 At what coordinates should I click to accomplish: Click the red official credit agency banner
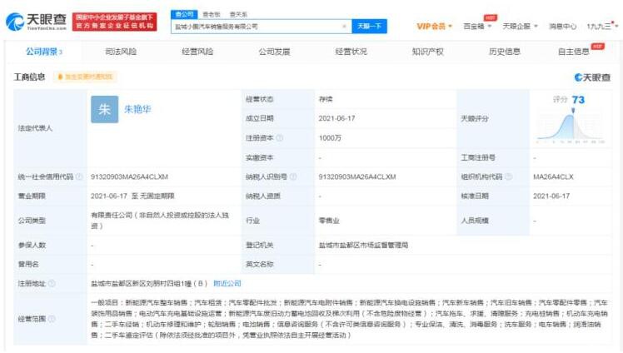pyautogui.click(x=114, y=22)
